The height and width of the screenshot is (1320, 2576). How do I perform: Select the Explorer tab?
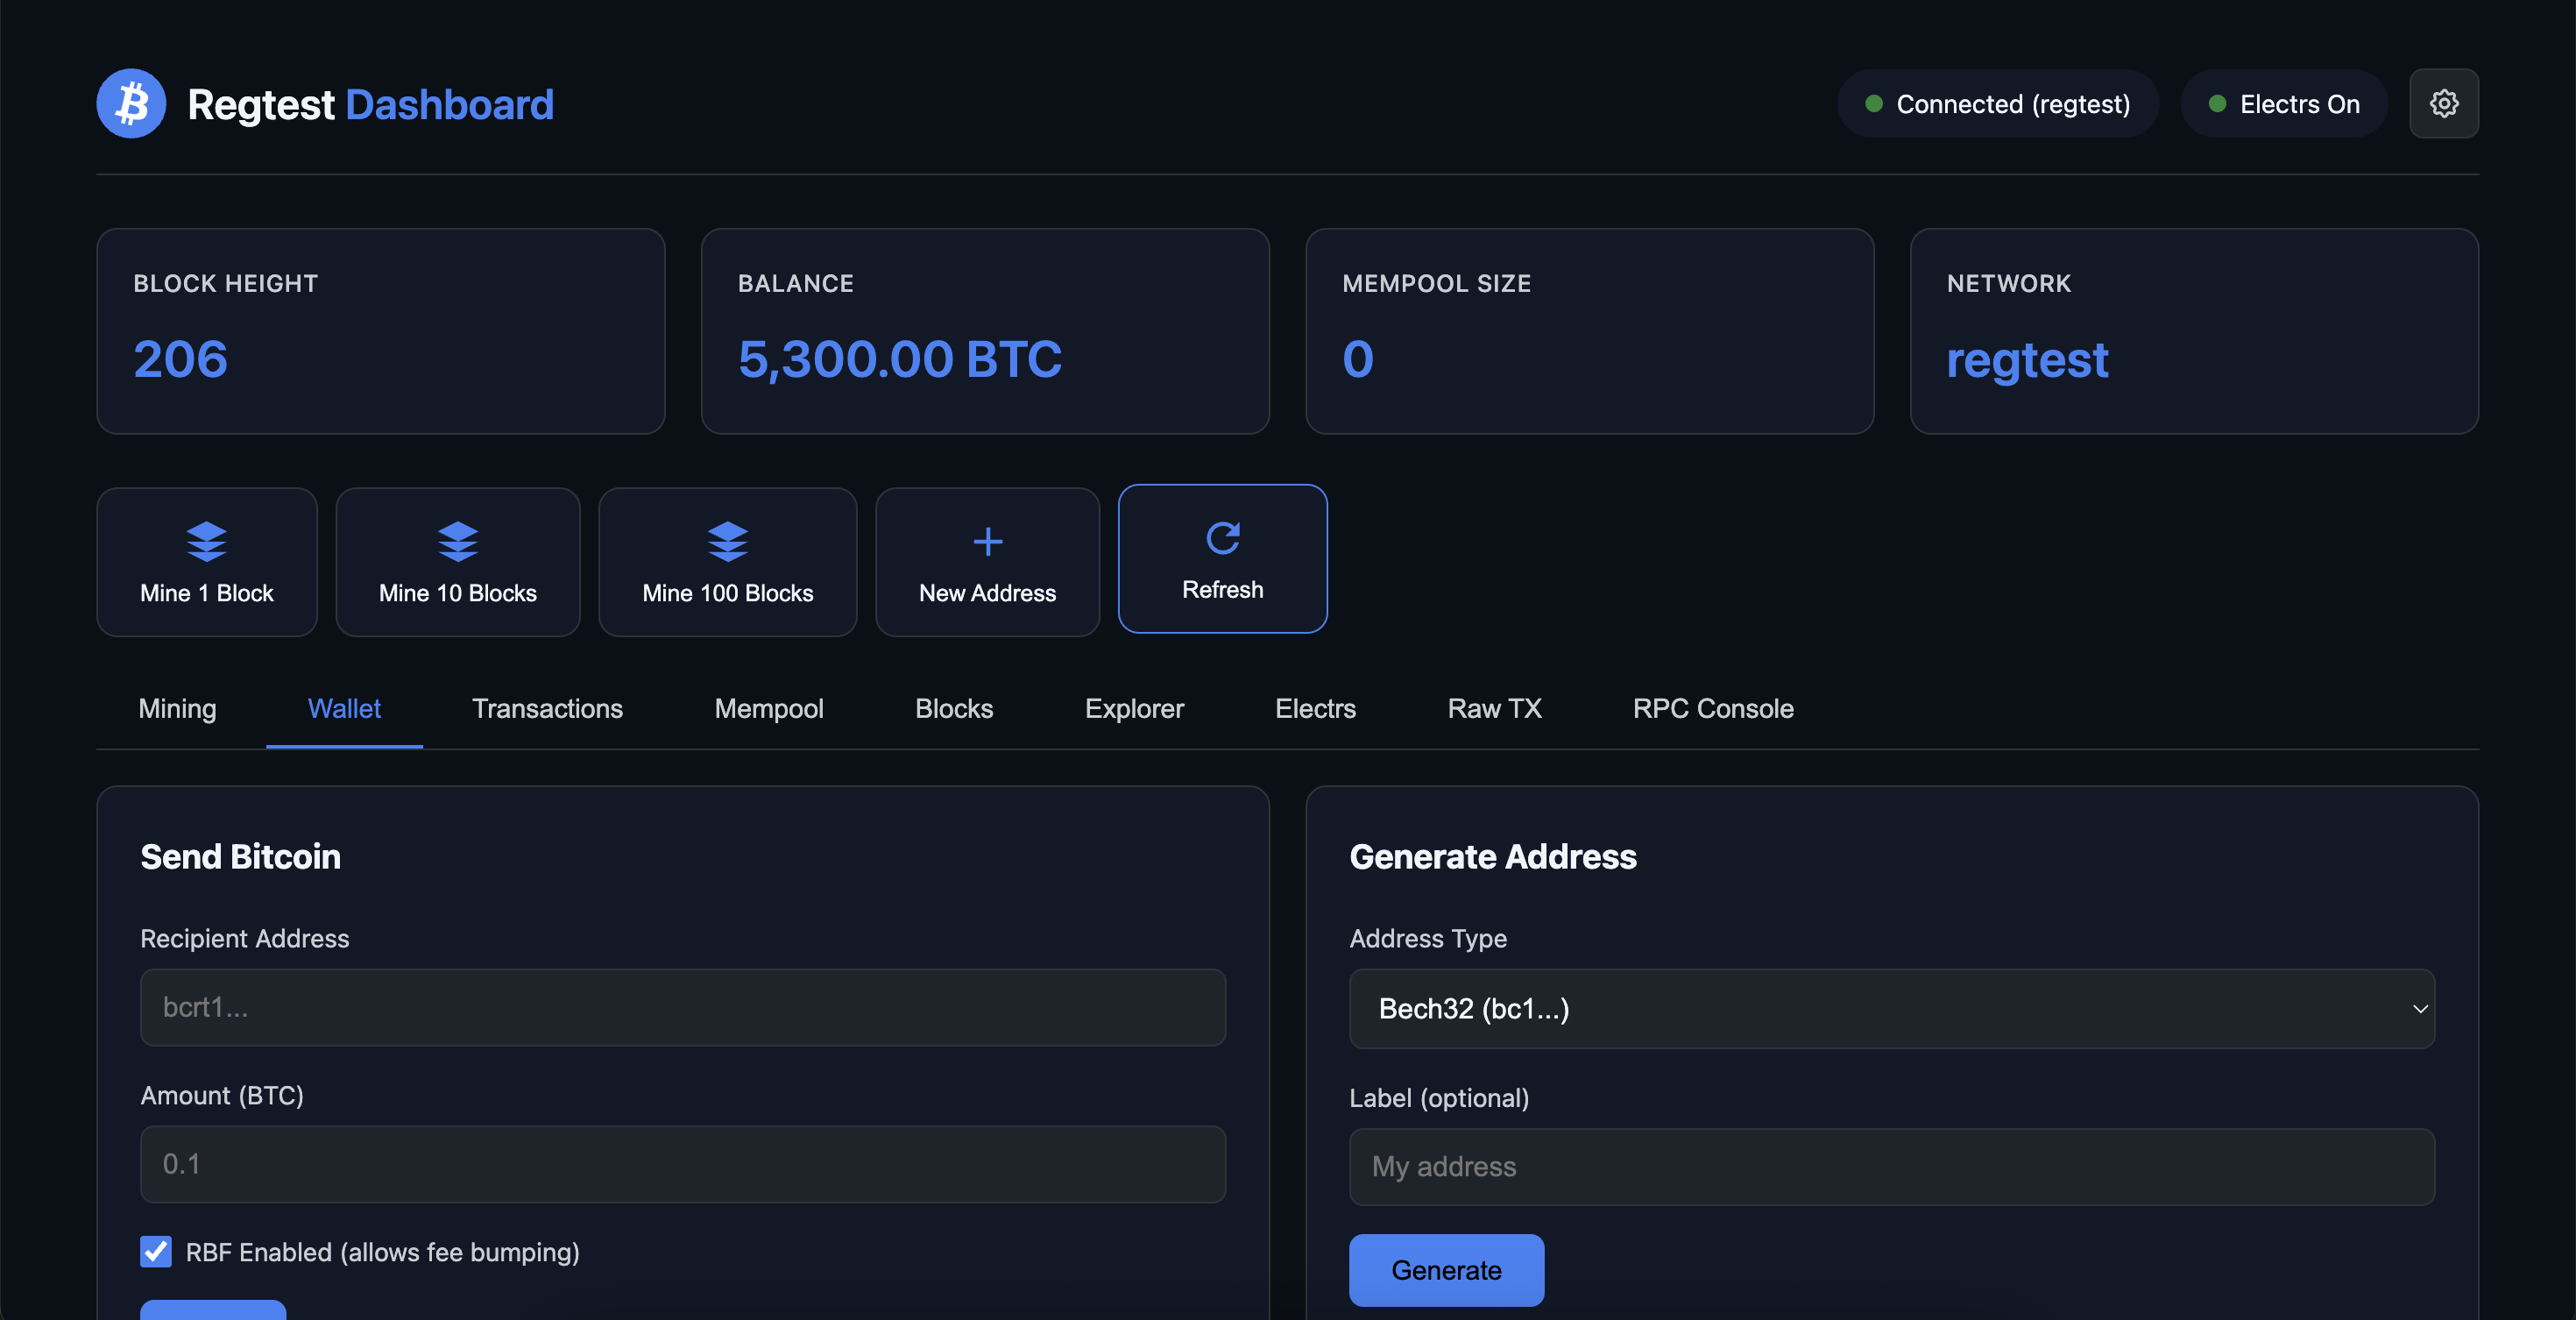1133,709
